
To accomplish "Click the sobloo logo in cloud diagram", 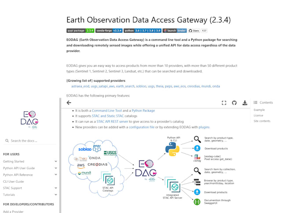I will [x=85, y=149].
